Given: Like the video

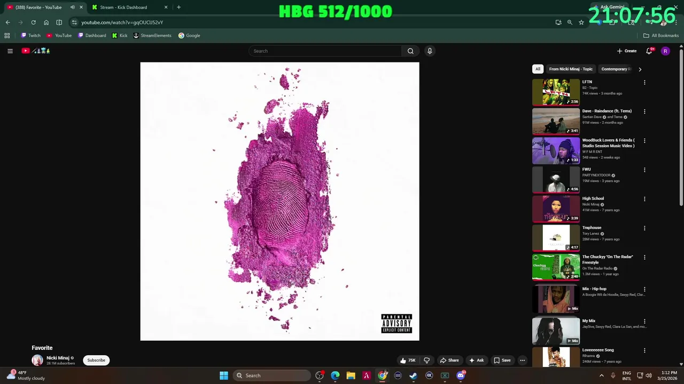Looking at the screenshot, I should [x=409, y=361].
